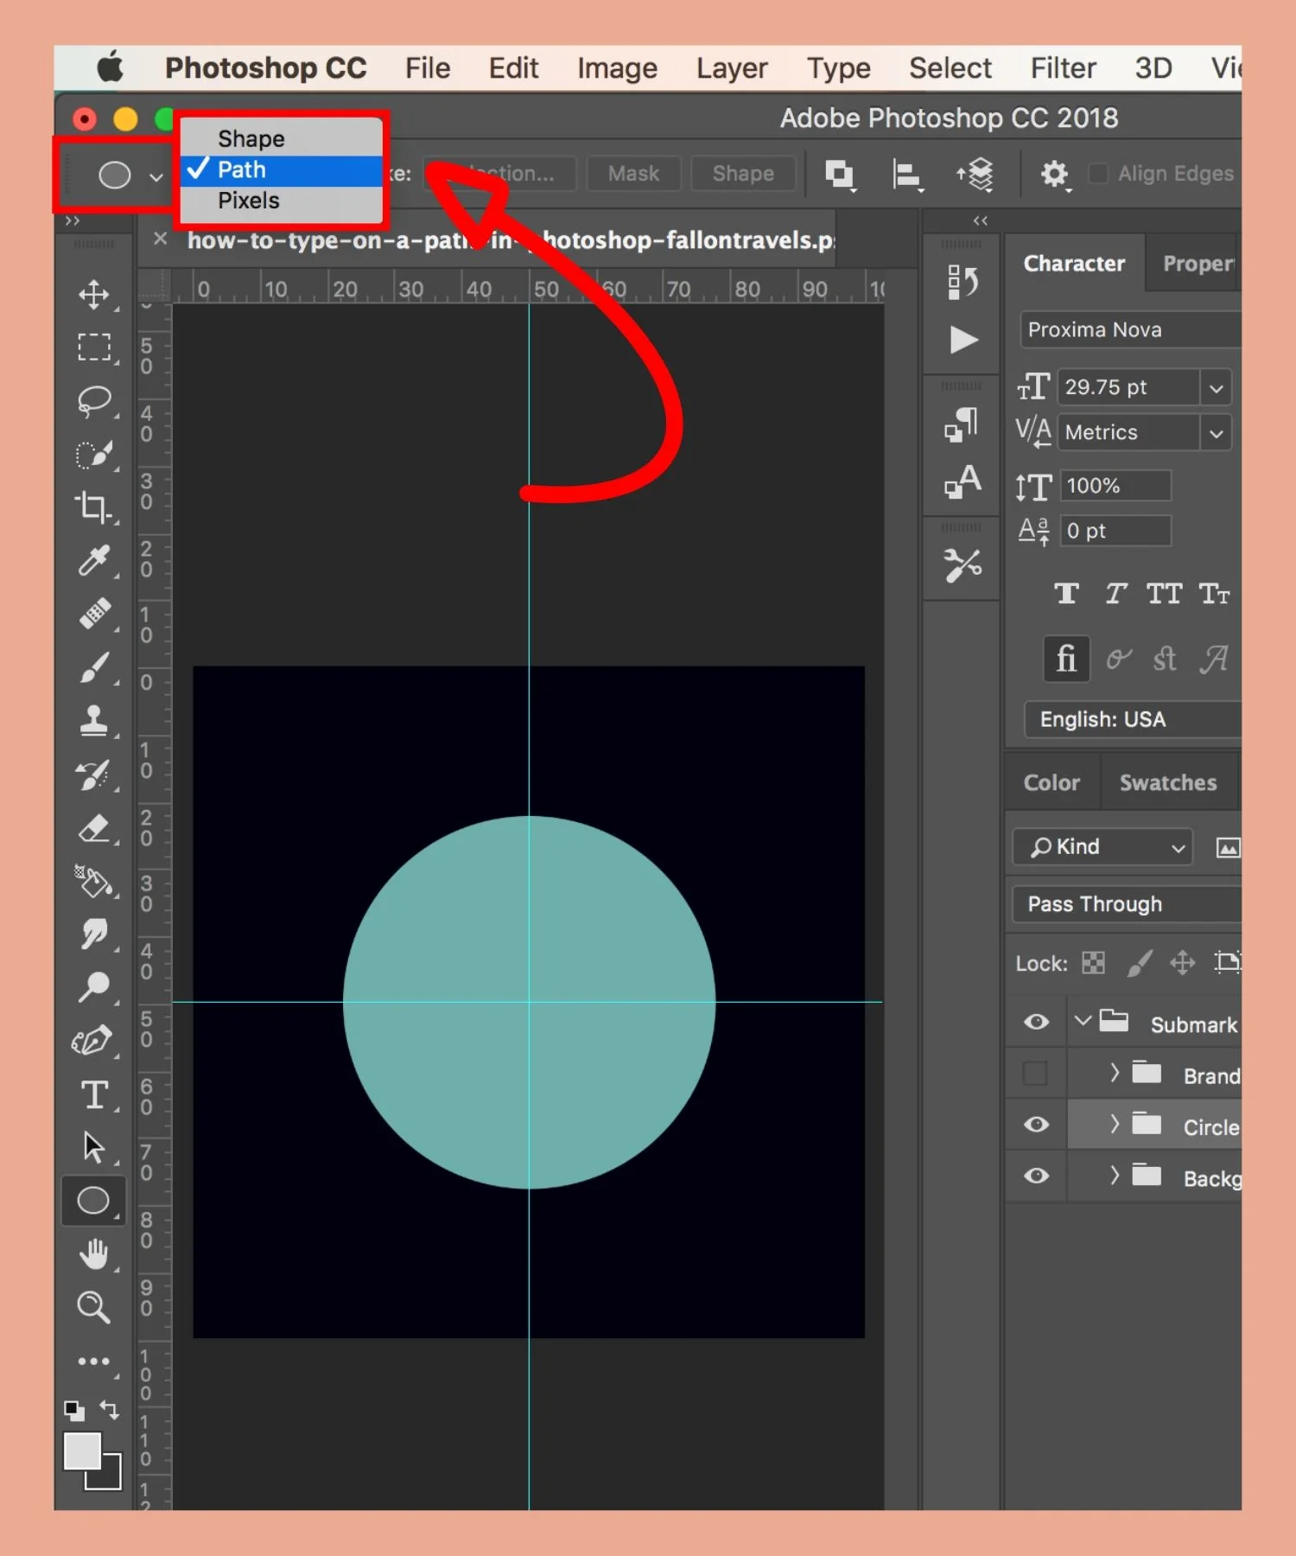
Task: Open Path alignment options
Action: pyautogui.click(x=906, y=175)
